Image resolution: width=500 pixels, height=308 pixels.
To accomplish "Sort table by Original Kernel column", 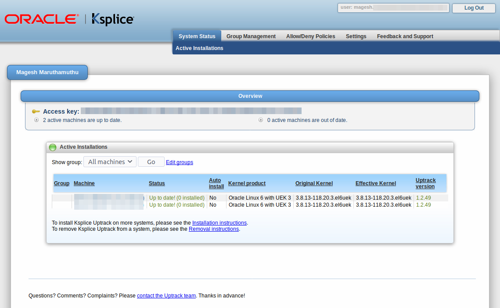I will [x=314, y=183].
